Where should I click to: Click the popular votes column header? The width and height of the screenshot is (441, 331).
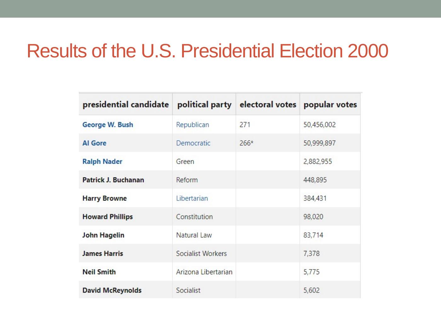pos(330,105)
